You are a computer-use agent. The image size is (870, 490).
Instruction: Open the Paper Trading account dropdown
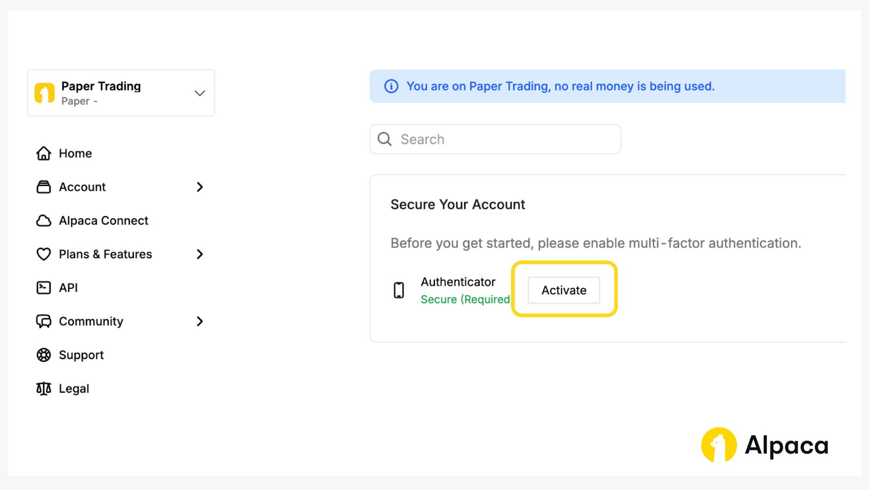click(200, 93)
